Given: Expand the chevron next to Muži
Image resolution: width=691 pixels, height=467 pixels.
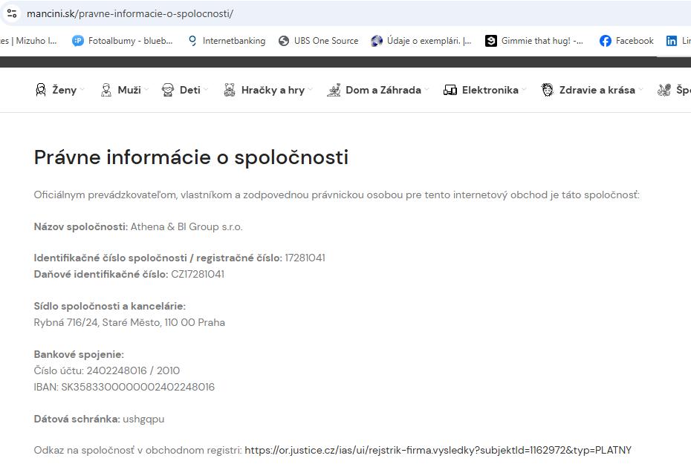Looking at the screenshot, I should click(147, 90).
